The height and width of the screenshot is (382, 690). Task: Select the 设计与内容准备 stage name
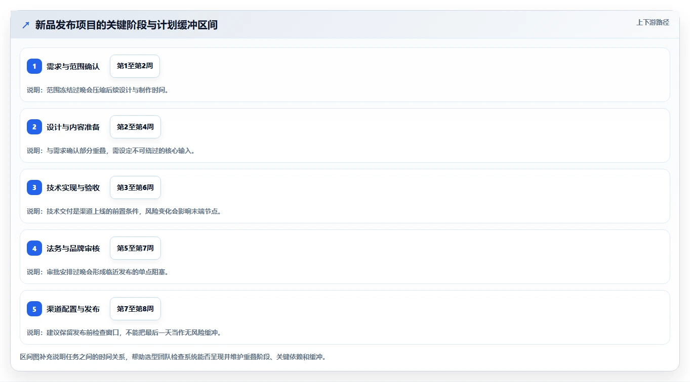coord(73,127)
